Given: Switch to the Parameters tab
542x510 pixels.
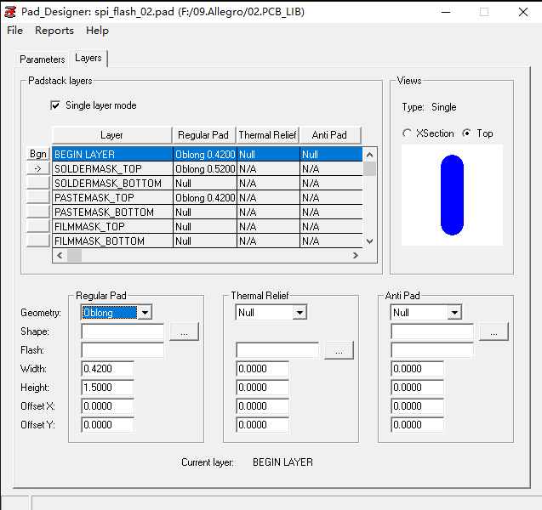Looking at the screenshot, I should click(x=43, y=59).
